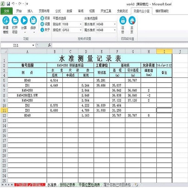Click the 主页 home icon
Viewport: 188px width, 188px height.
pyautogui.click(x=132, y=20)
